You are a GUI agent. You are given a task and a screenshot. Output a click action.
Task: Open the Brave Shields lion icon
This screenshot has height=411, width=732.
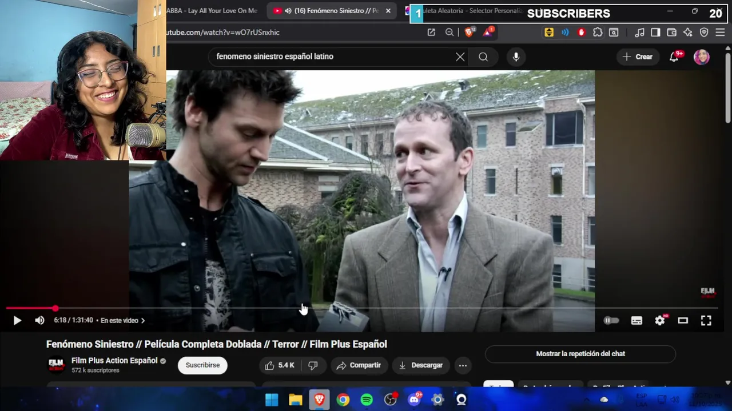469,33
